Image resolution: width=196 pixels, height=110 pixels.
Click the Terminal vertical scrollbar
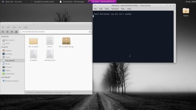[175, 37]
